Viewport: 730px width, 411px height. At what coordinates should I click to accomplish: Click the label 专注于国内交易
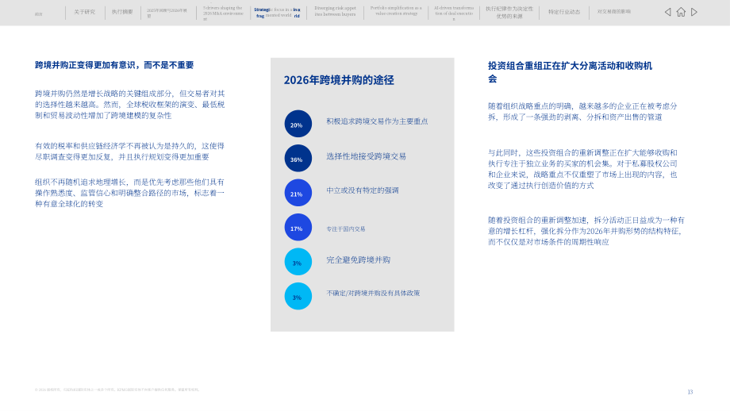tap(345, 229)
